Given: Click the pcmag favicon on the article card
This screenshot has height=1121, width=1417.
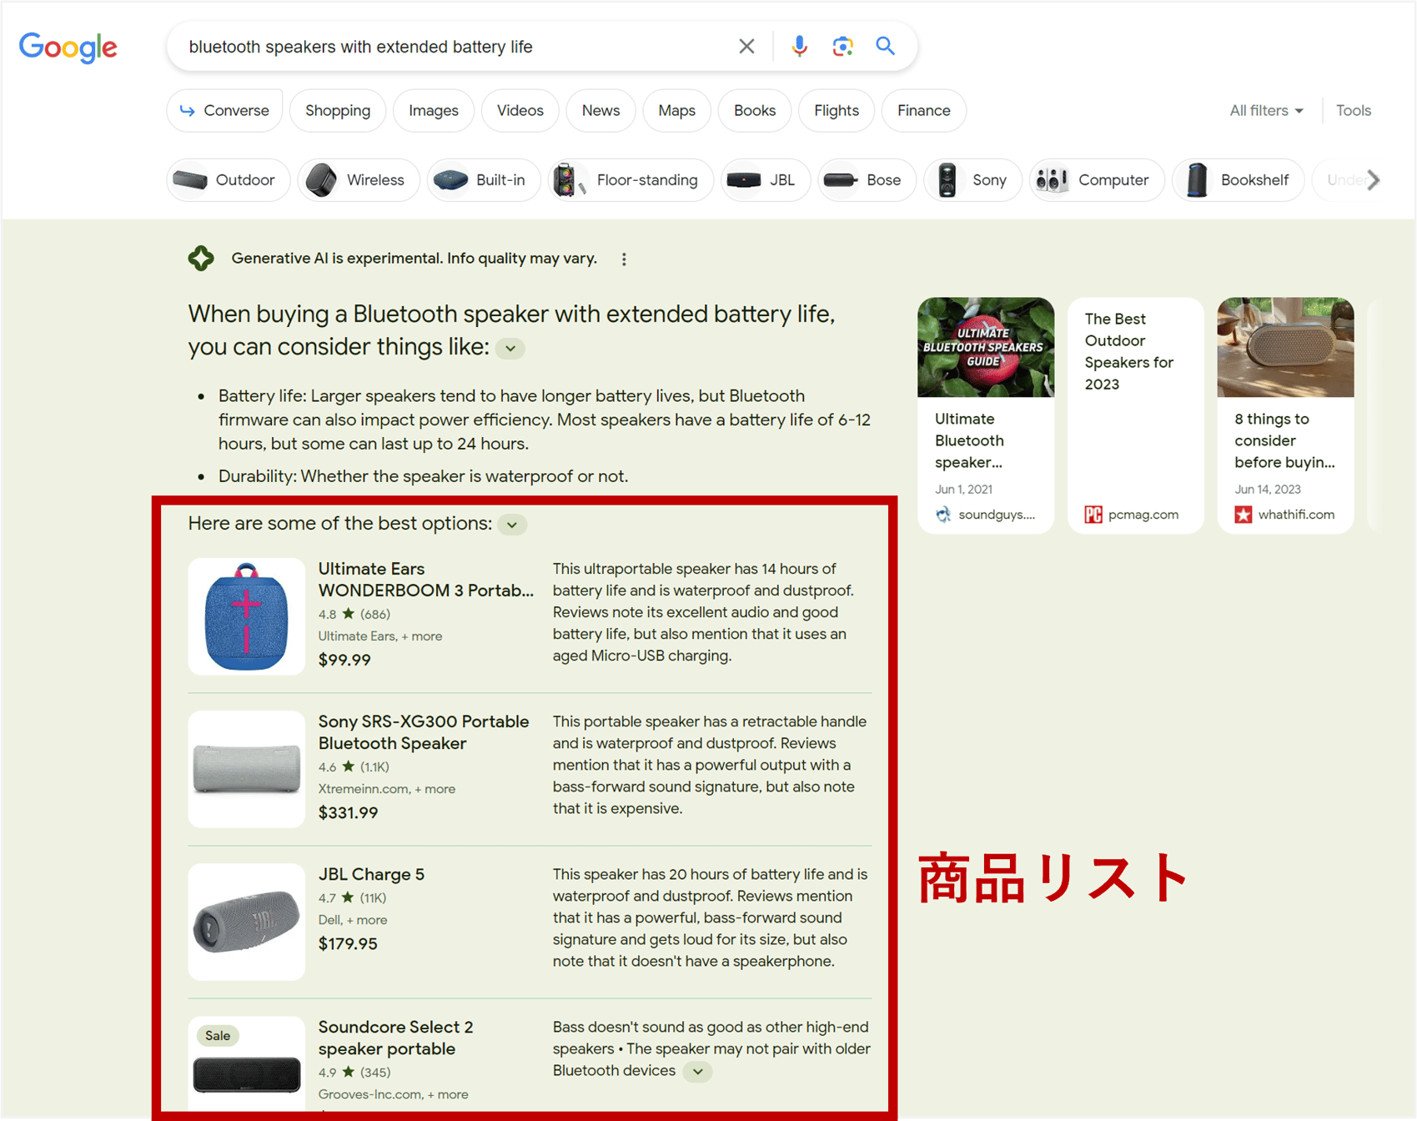Looking at the screenshot, I should click(x=1093, y=515).
